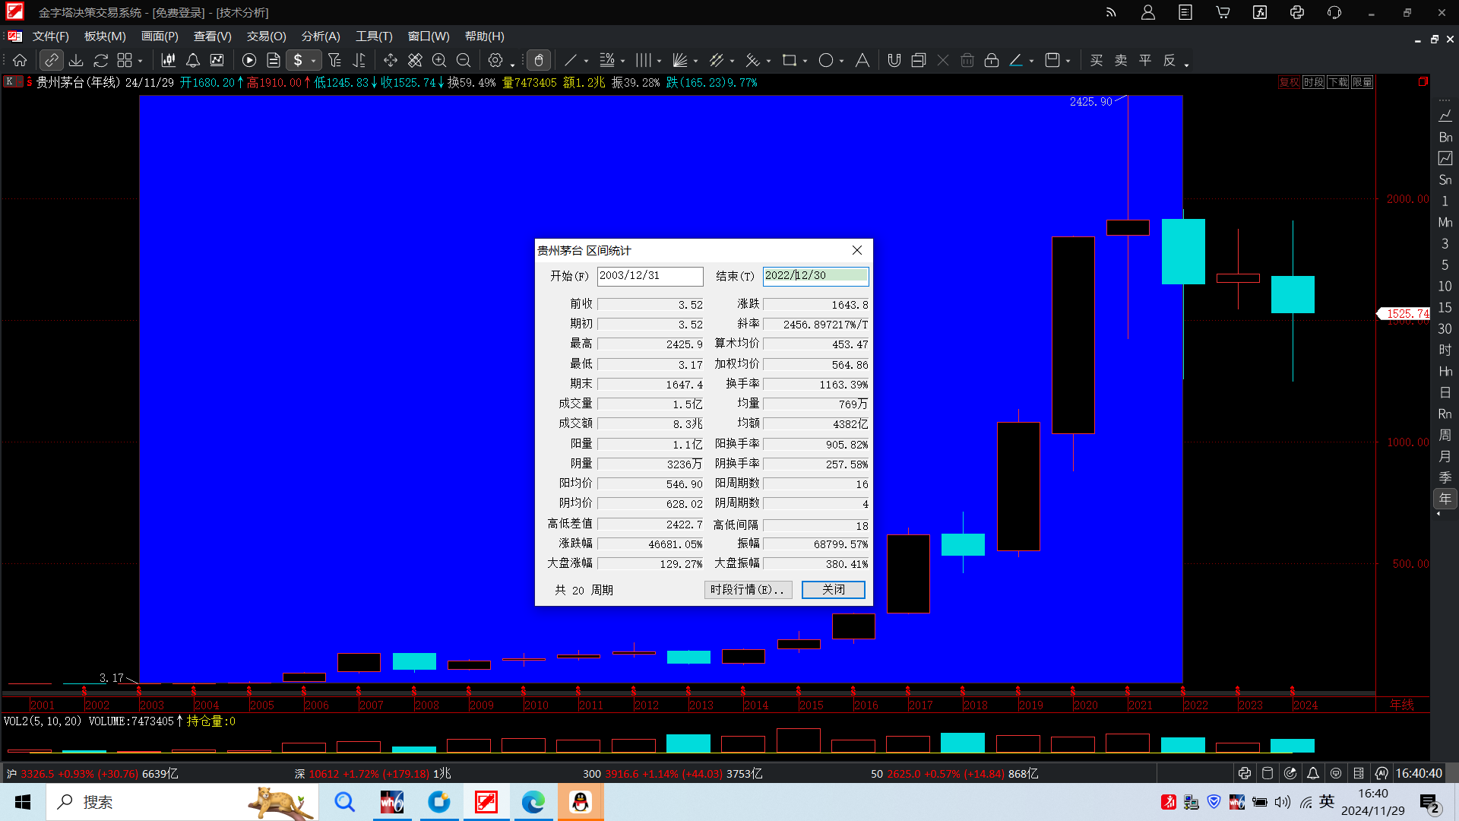This screenshot has width=1459, height=821.
Task: Toggle the 限量 limit button
Action: coord(1362,82)
